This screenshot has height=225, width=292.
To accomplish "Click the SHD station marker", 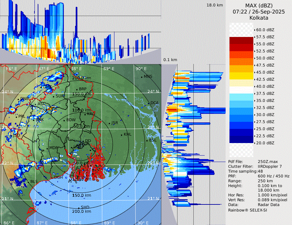I will (x=79, y=208).
